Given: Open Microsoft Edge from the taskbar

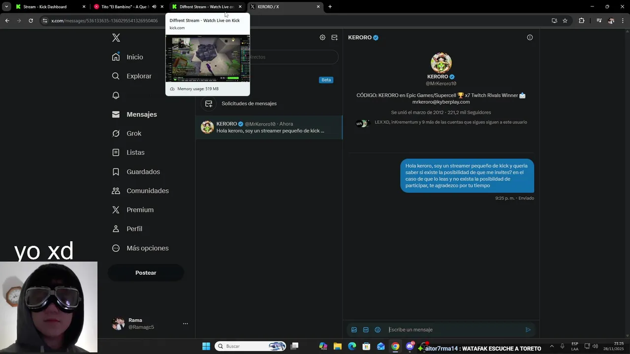Looking at the screenshot, I should click(x=352, y=346).
